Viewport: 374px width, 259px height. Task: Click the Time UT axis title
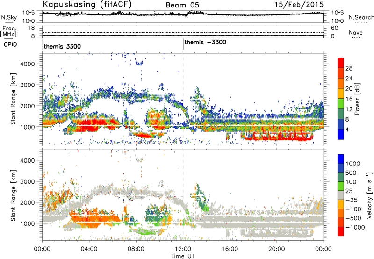183,256
